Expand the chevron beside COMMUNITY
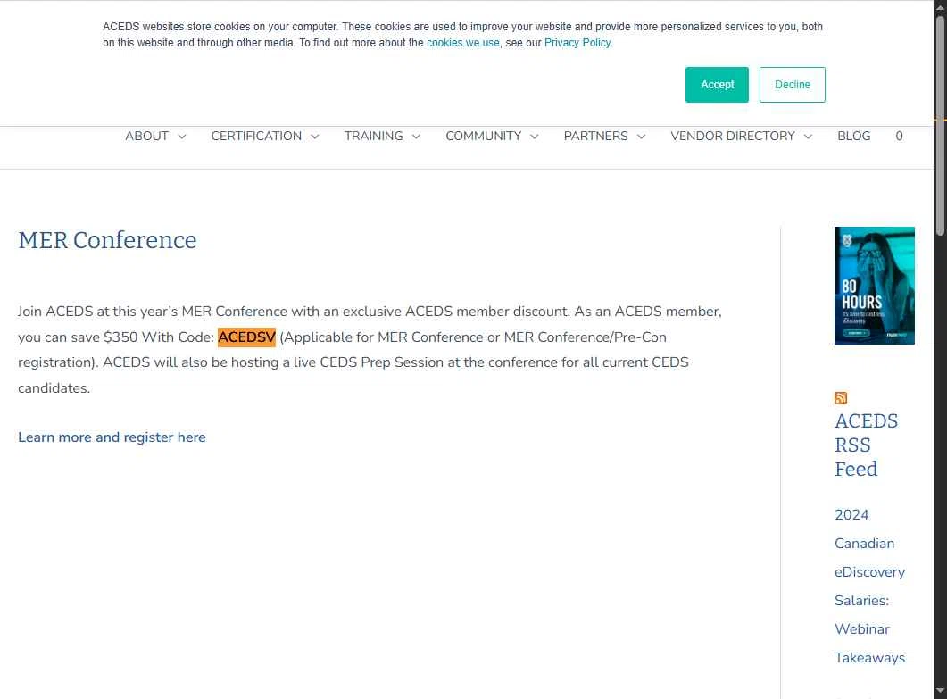This screenshot has height=699, width=947. (x=535, y=137)
